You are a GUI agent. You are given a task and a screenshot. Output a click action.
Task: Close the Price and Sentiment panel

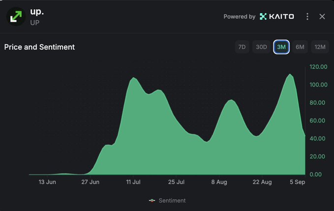coord(322,16)
